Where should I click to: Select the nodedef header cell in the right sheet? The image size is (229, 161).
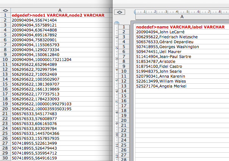[x=182, y=27]
